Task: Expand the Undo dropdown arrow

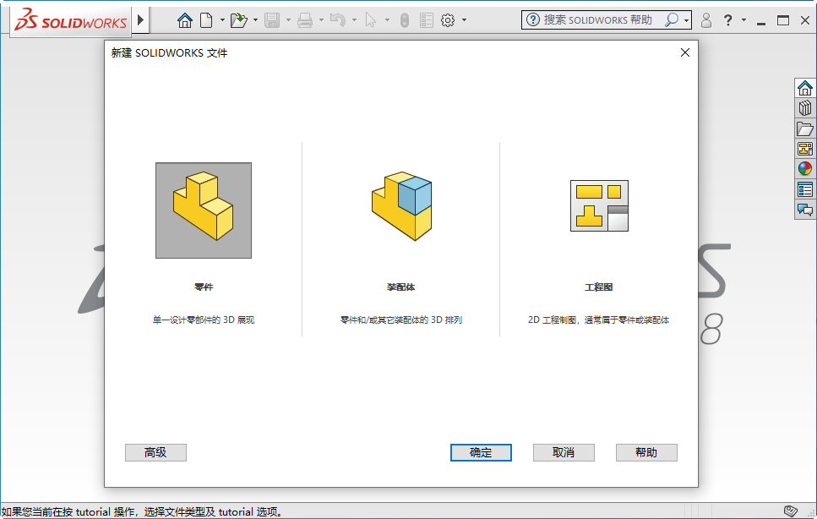Action: (354, 20)
